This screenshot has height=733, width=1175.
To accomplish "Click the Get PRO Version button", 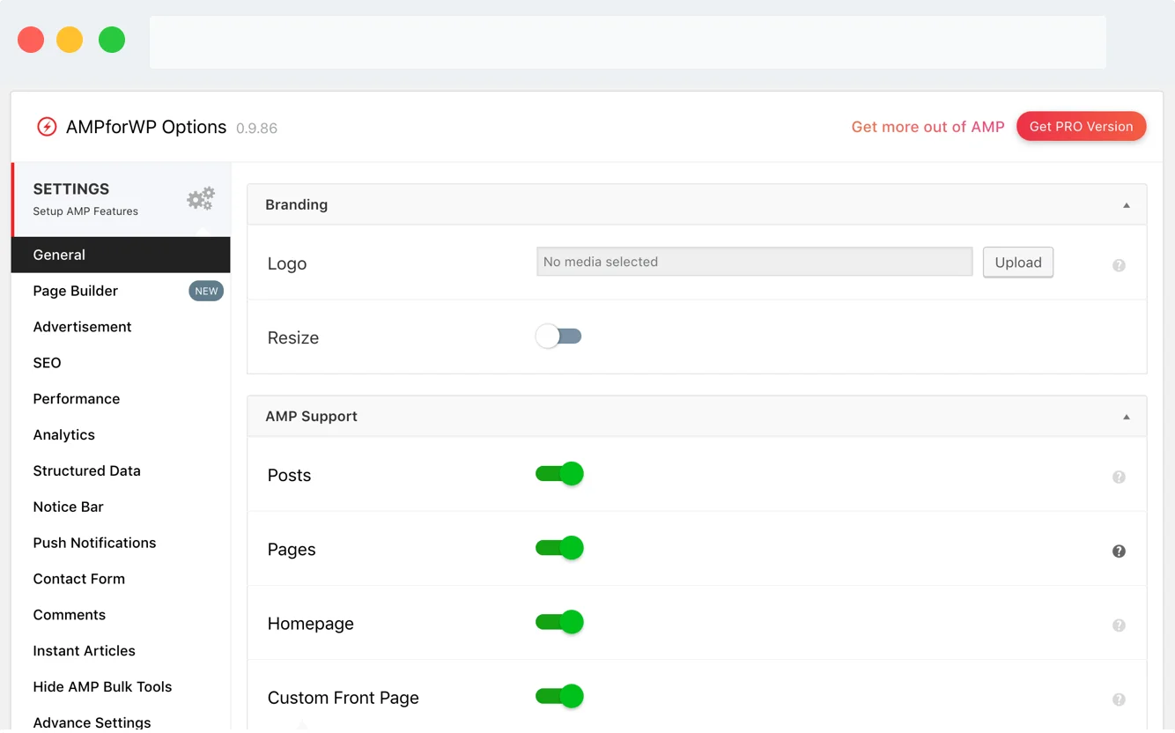I will click(1082, 126).
